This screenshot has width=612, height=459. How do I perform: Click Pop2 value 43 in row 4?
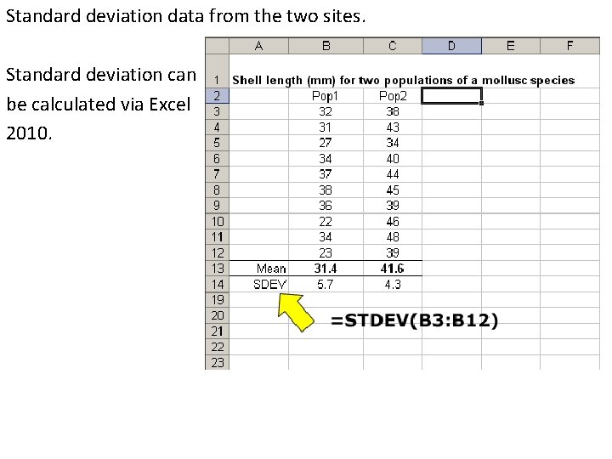coord(393,127)
